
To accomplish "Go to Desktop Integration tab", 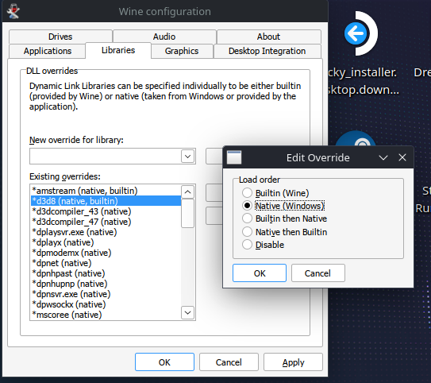I will point(267,51).
